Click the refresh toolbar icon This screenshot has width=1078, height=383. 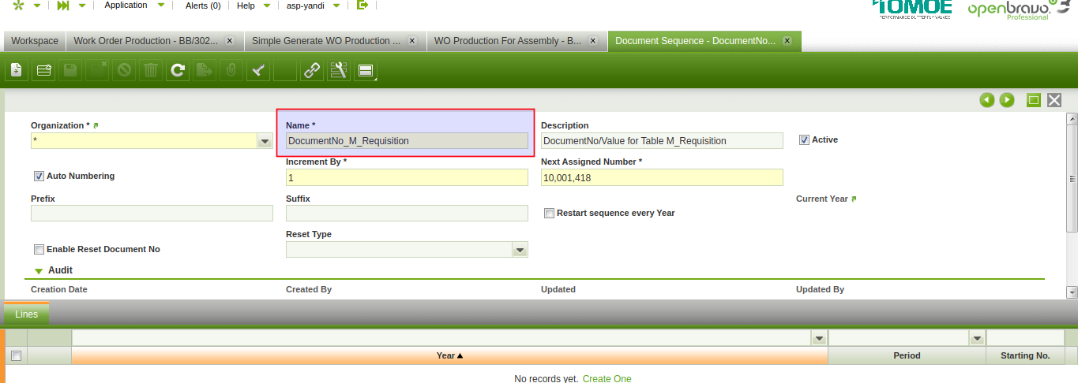[x=178, y=71]
